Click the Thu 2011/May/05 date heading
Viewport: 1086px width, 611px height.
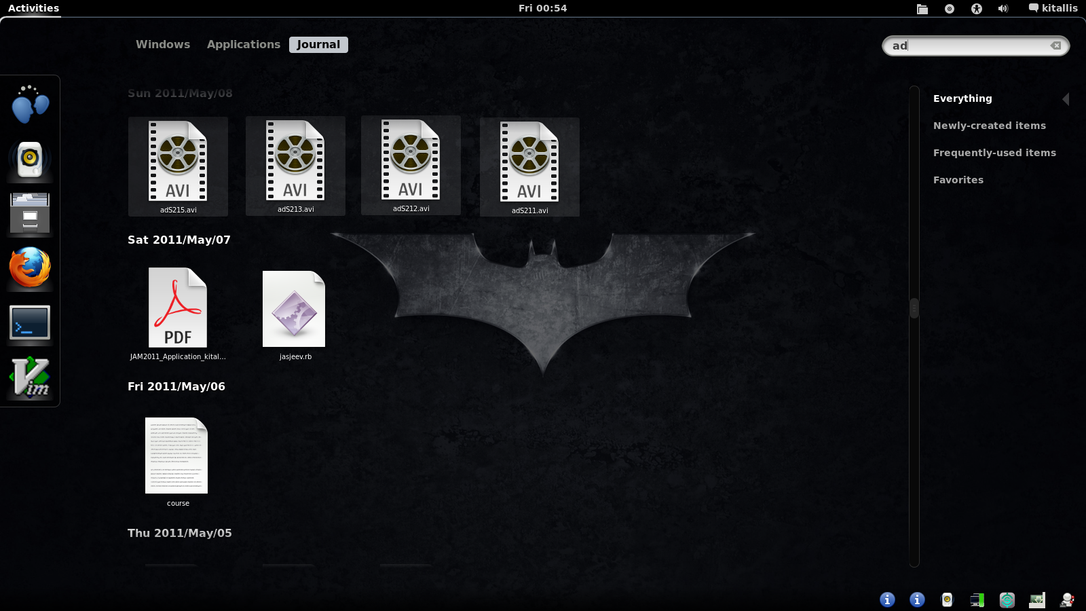(x=180, y=533)
